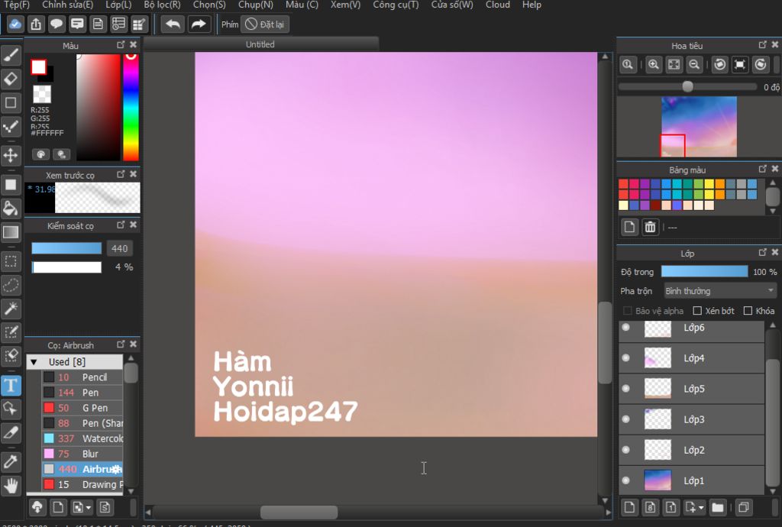Select the Airbrush brush in list
This screenshot has height=527, width=782.
[82, 469]
